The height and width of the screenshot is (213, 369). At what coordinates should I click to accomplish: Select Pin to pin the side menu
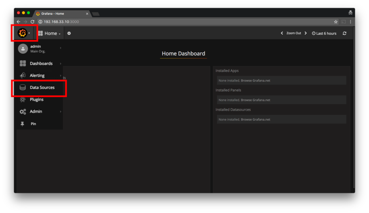coord(34,124)
